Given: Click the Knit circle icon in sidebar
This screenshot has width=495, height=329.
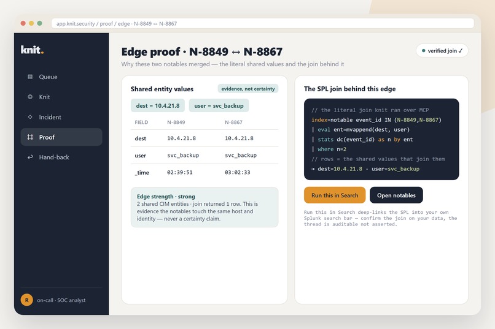Looking at the screenshot, I should tap(30, 97).
